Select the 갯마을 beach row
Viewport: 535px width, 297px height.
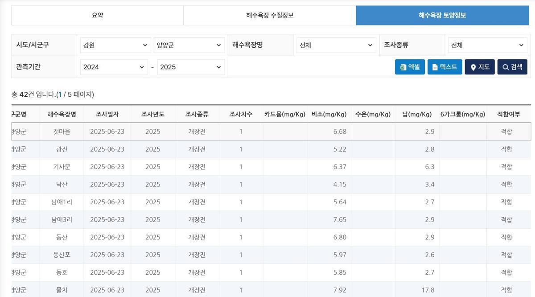[62, 132]
